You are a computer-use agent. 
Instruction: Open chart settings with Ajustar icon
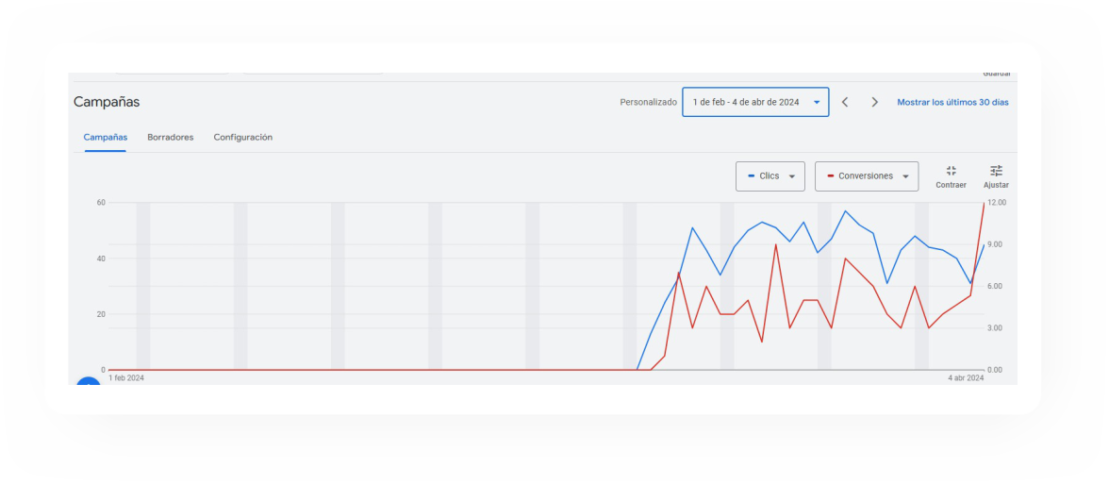[x=996, y=176]
